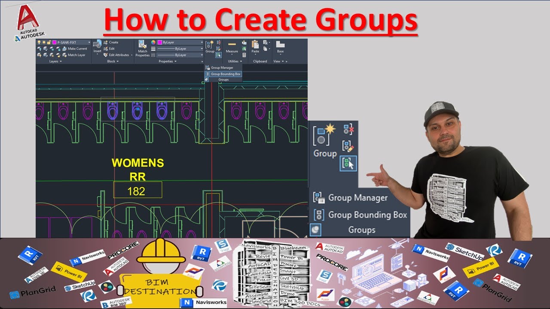
Task: Click the linetype icon in Properties panel
Action: point(153,55)
